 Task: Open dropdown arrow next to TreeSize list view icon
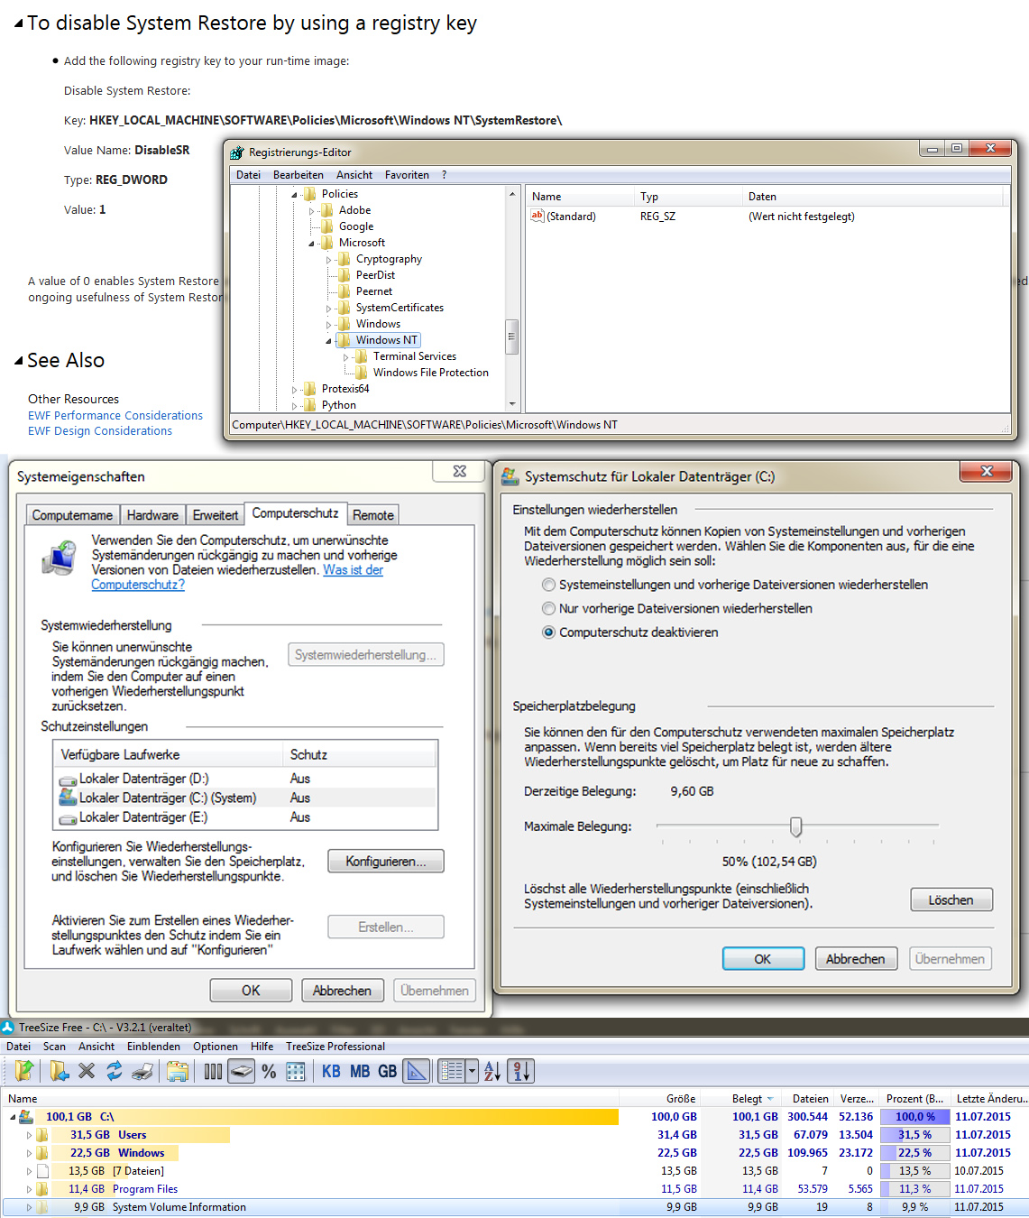coord(472,1071)
